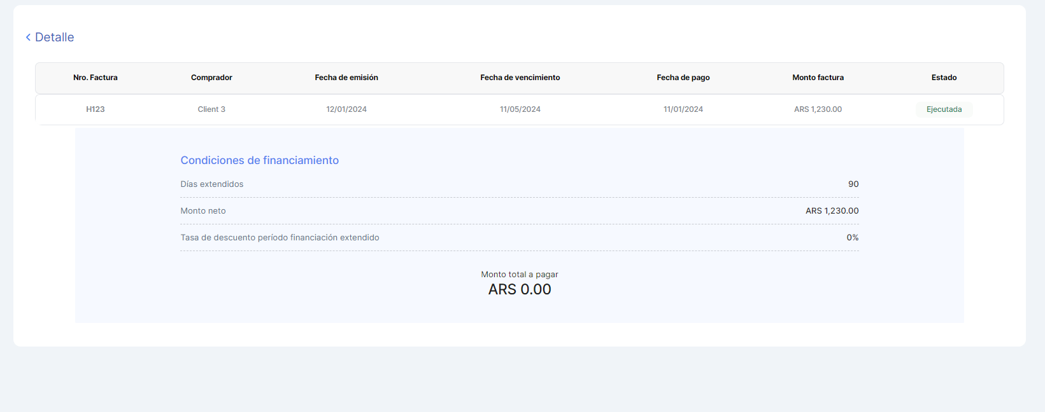Select the Comprador column header
Screen dimensions: 1045x412
211,78
